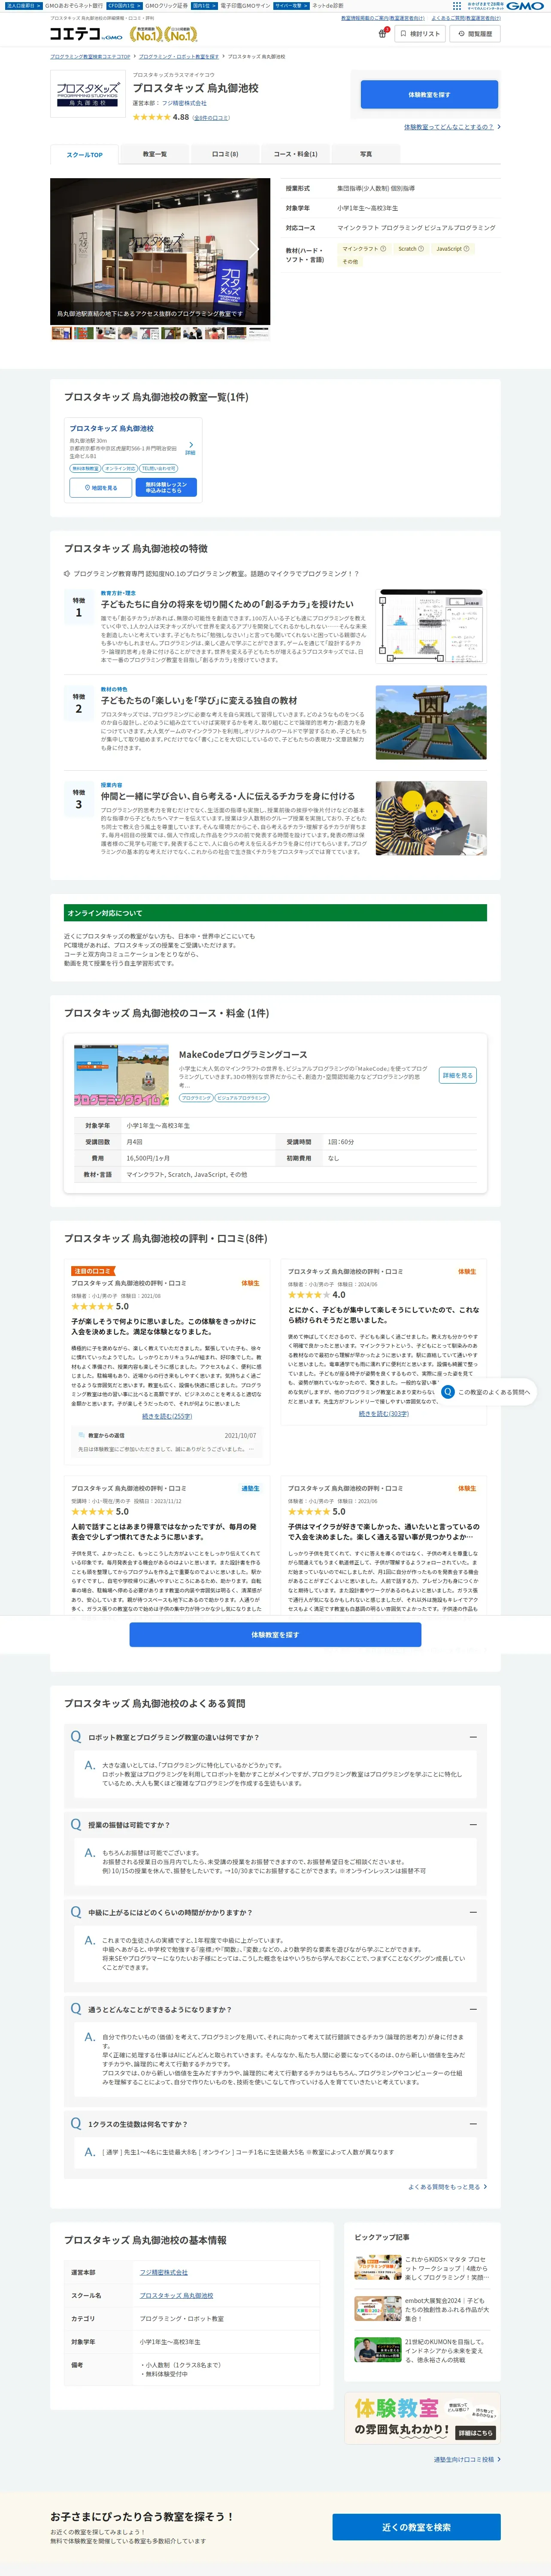The height and width of the screenshot is (2576, 551).
Task: Switch to the 口コミ(8) tab
Action: point(225,154)
